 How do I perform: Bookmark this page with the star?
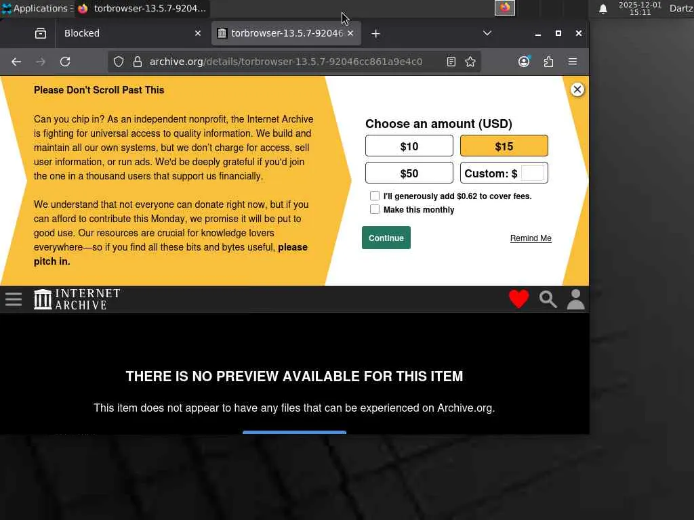pyautogui.click(x=470, y=62)
